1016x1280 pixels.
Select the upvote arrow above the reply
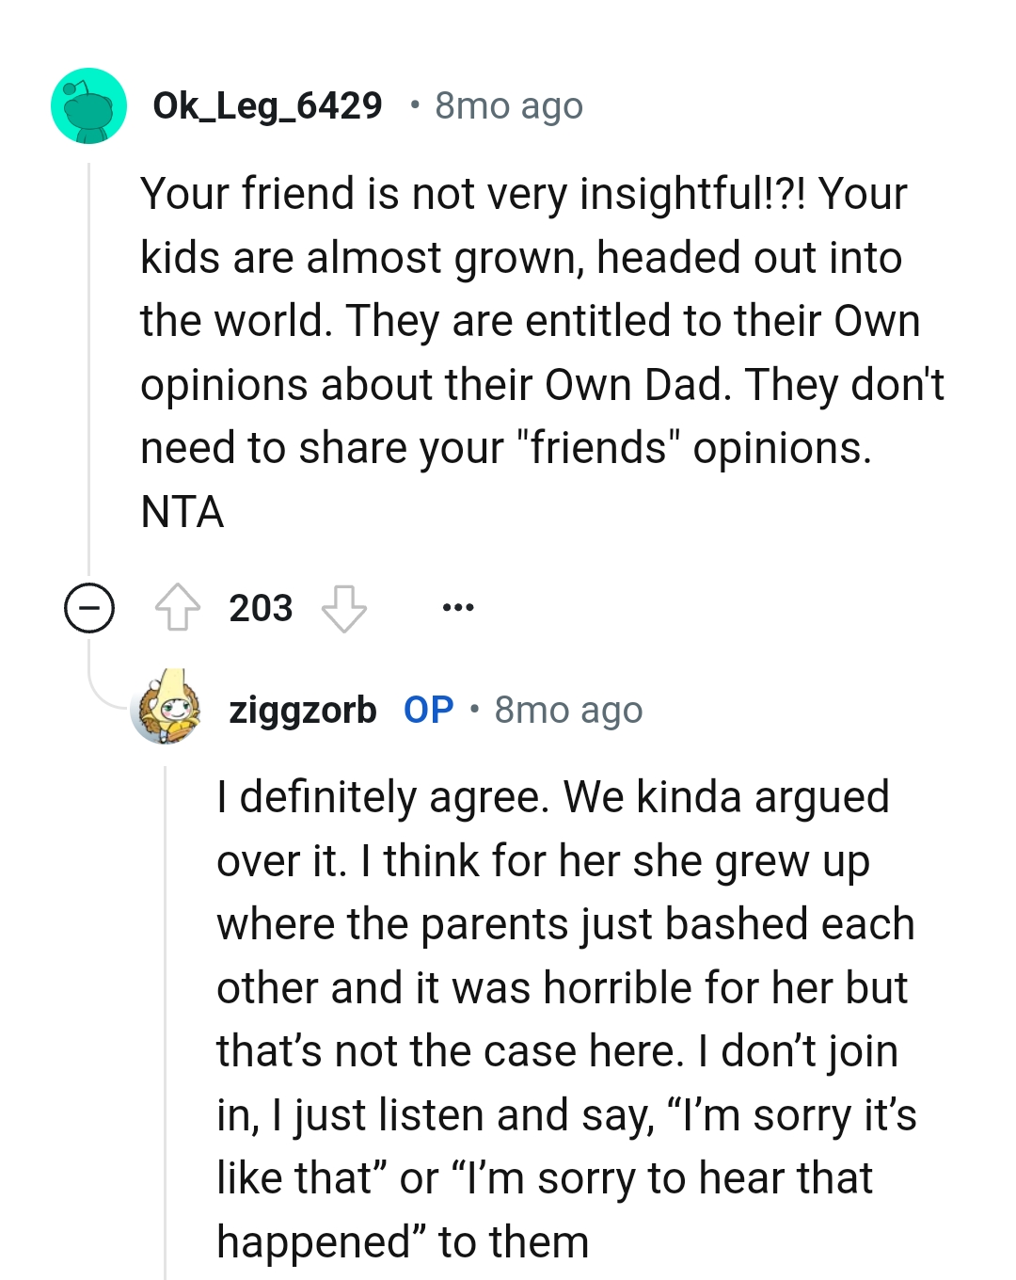179,607
